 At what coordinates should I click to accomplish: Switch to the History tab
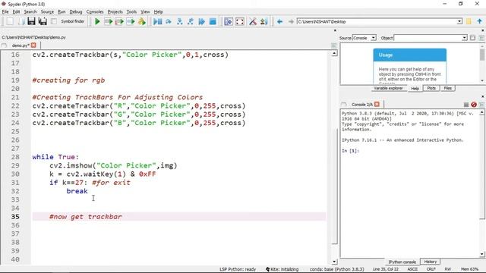pyautogui.click(x=431, y=262)
